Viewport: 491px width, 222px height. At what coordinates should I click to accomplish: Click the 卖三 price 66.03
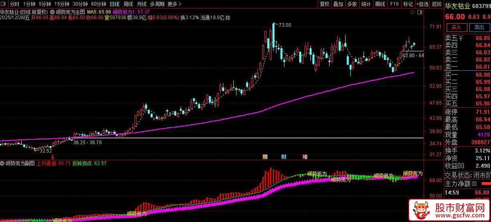(483, 52)
